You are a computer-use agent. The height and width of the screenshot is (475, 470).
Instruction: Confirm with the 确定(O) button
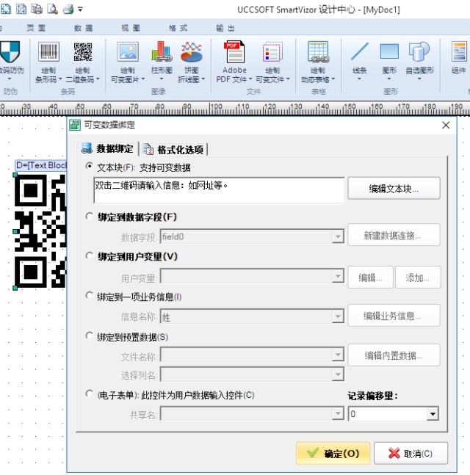point(333,453)
